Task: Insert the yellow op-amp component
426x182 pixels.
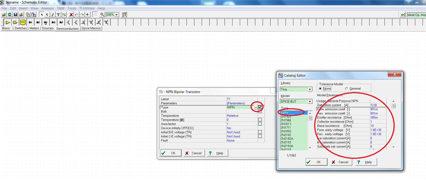Action: pyautogui.click(x=7, y=22)
